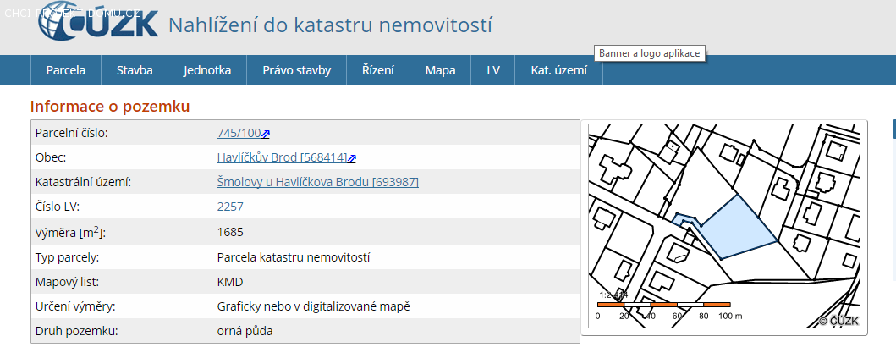Click the © ČÚZK map copyright mark

point(838,321)
